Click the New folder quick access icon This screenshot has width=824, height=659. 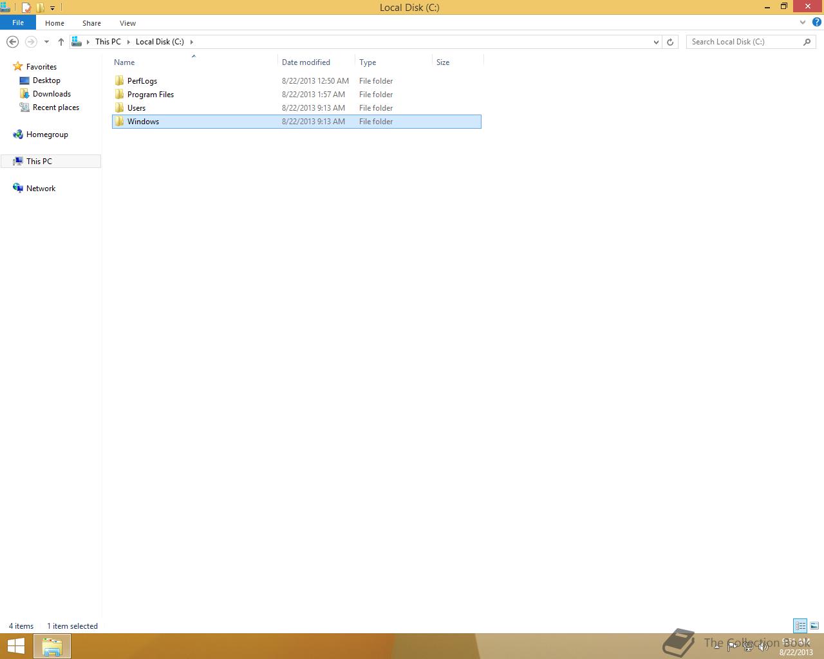pyautogui.click(x=40, y=8)
